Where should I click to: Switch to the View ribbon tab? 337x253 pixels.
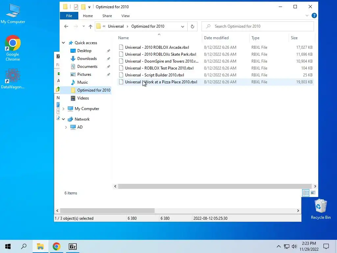click(x=125, y=16)
